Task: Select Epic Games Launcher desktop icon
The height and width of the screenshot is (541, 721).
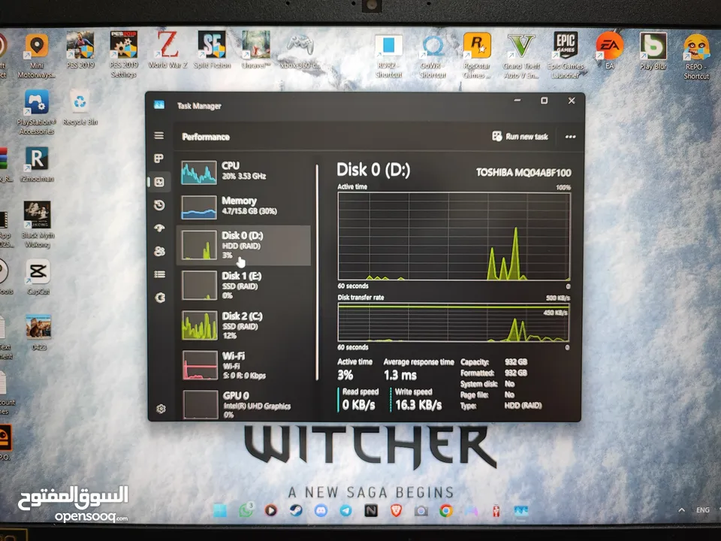Action: pyautogui.click(x=565, y=55)
